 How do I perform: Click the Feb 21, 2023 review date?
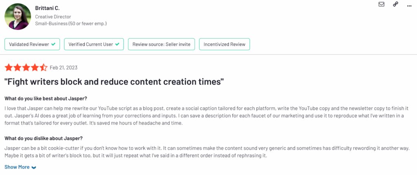[x=64, y=68]
